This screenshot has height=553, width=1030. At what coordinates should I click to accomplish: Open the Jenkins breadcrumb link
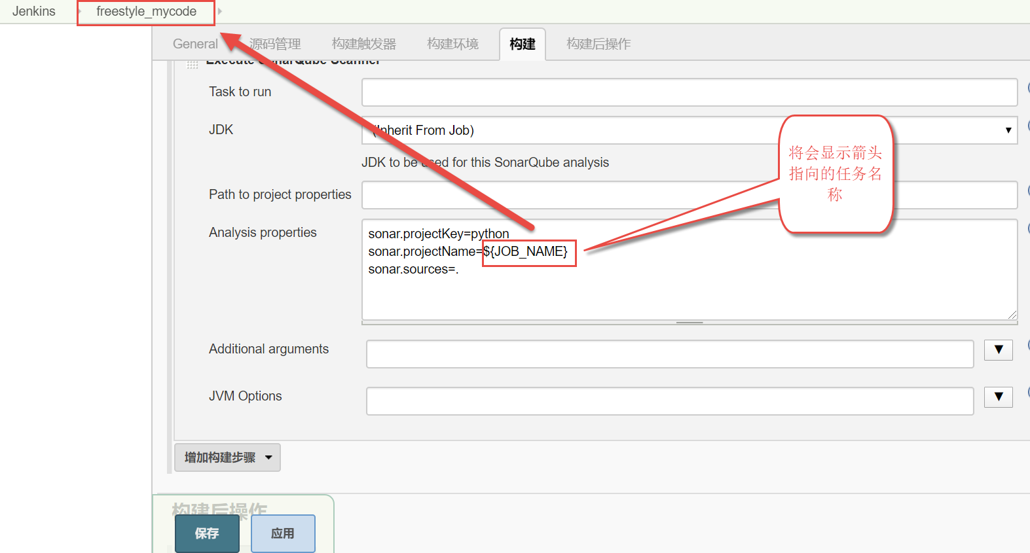(34, 11)
